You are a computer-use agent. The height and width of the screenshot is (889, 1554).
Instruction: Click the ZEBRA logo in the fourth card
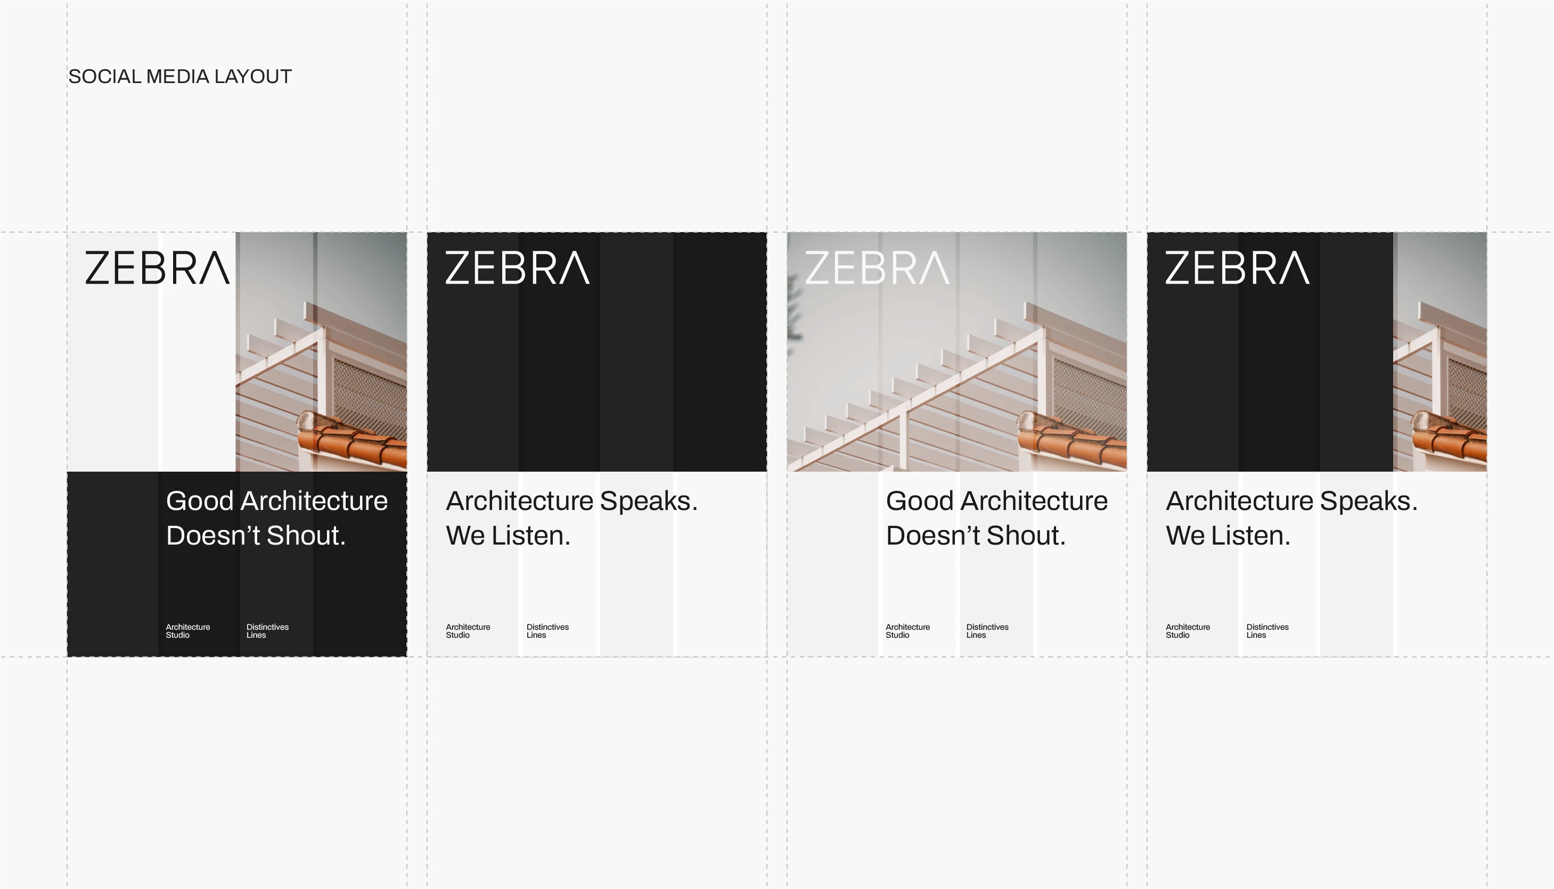tap(1237, 268)
